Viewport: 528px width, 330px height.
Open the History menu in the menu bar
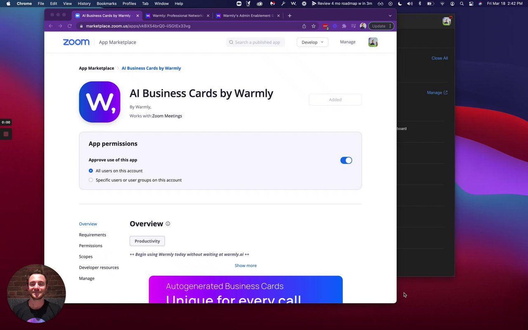84,3
